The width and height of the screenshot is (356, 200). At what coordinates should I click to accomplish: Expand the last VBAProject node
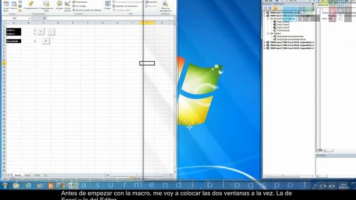[x=265, y=48]
